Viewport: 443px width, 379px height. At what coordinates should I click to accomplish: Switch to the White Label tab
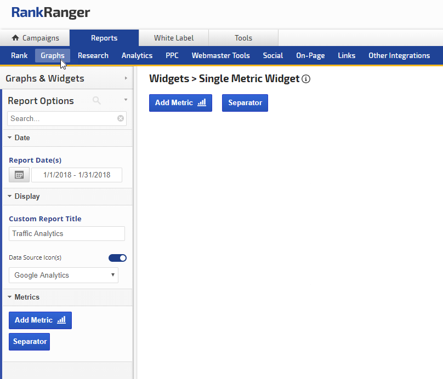pyautogui.click(x=173, y=38)
